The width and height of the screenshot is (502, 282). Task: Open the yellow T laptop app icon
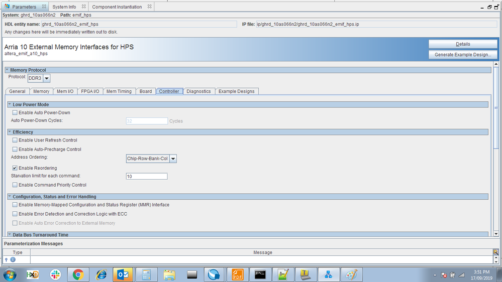(306, 274)
